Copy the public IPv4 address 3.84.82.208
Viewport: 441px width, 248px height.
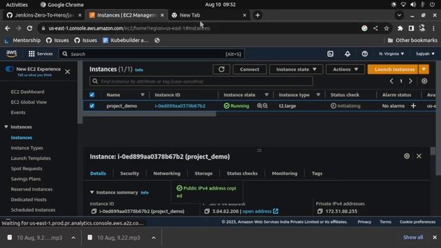point(207,211)
